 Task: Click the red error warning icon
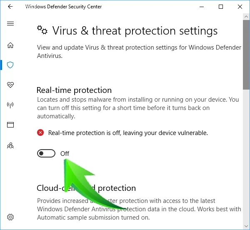40,132
